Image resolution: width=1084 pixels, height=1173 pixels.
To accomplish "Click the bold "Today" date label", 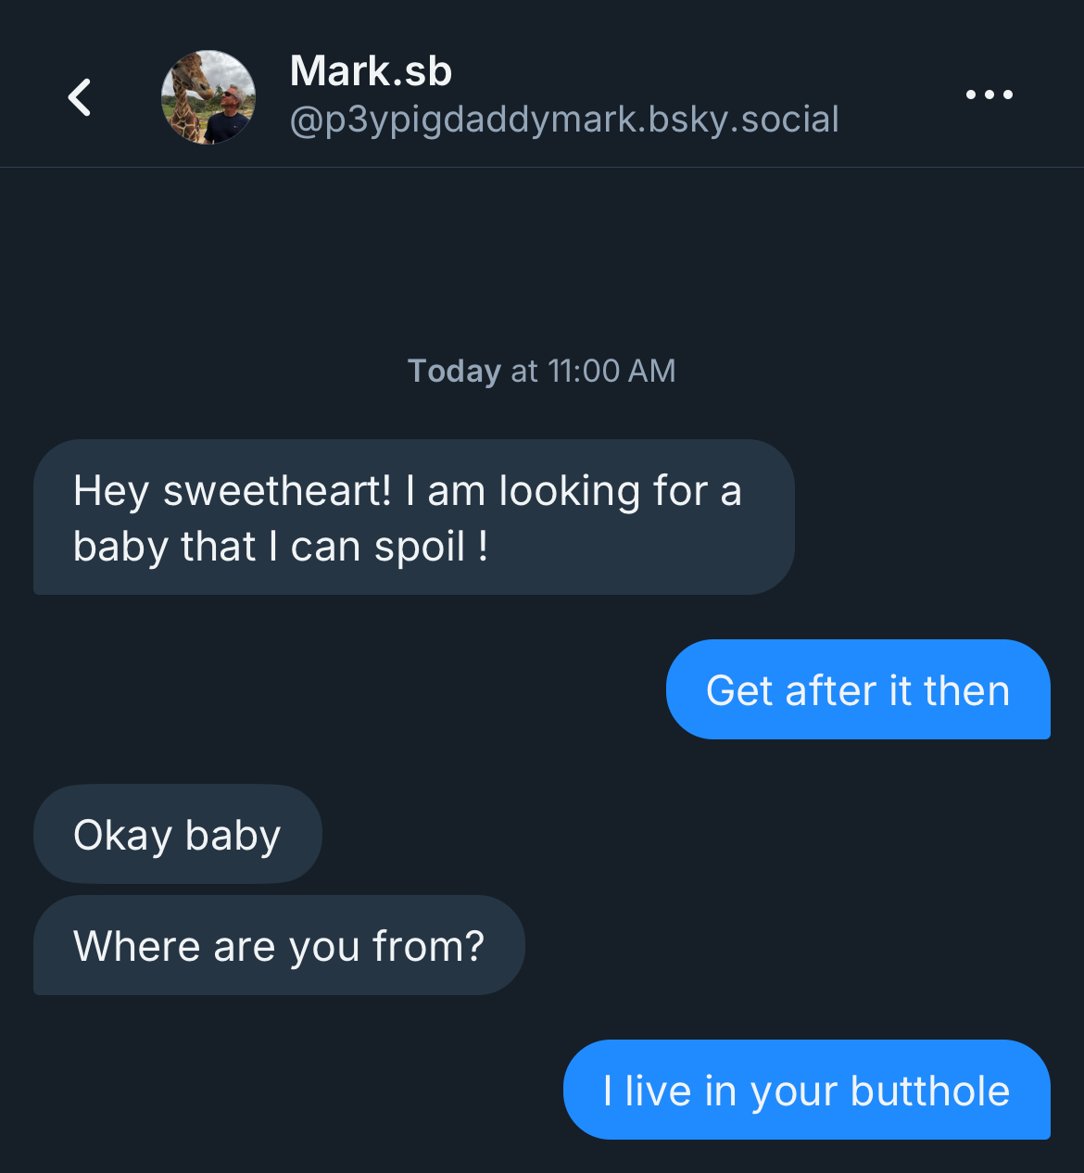I will [454, 371].
